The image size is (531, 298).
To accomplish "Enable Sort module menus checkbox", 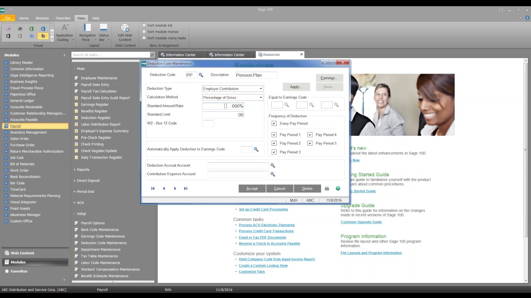I will click(144, 31).
